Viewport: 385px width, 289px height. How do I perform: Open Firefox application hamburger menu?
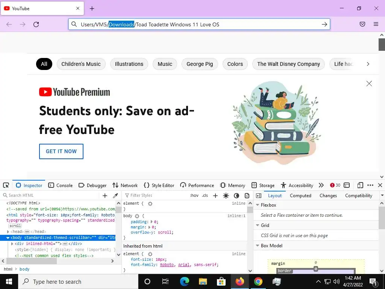(376, 24)
